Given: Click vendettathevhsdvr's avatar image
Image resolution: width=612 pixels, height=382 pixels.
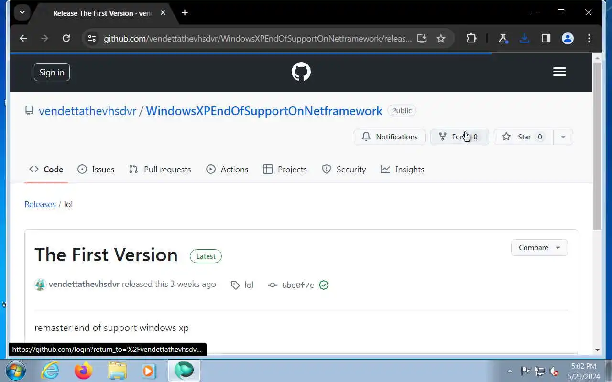Looking at the screenshot, I should click(x=40, y=285).
